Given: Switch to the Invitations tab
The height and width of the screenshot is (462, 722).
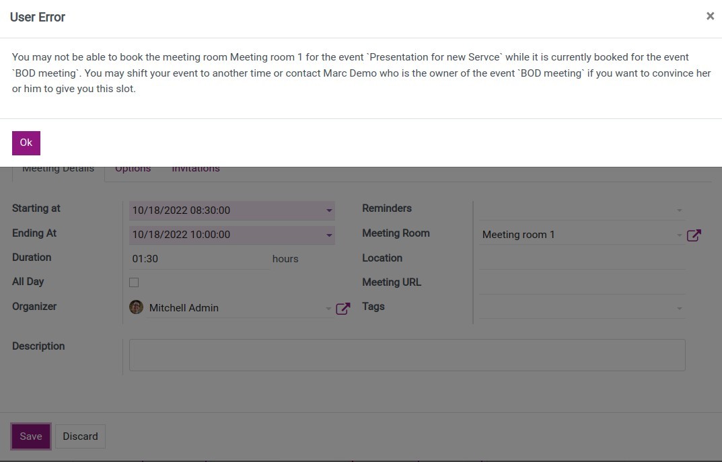Looking at the screenshot, I should tap(196, 169).
